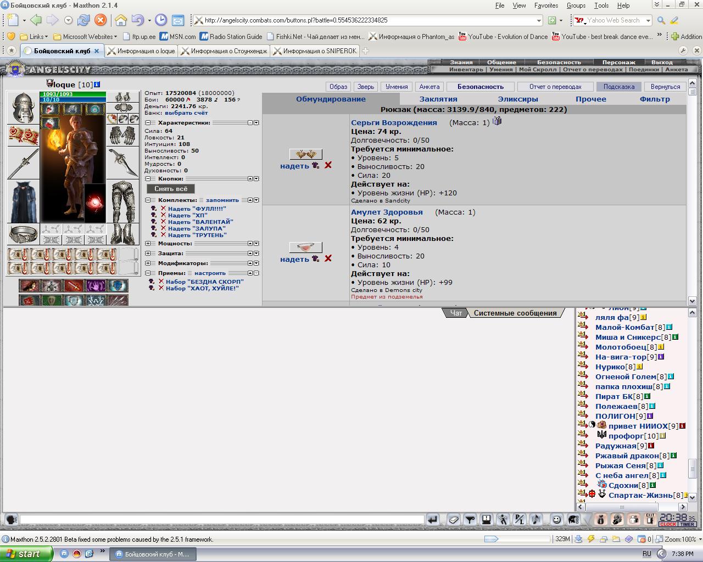703x562 pixels.
Task: Collapse the Кнопки section
Action: 148,179
